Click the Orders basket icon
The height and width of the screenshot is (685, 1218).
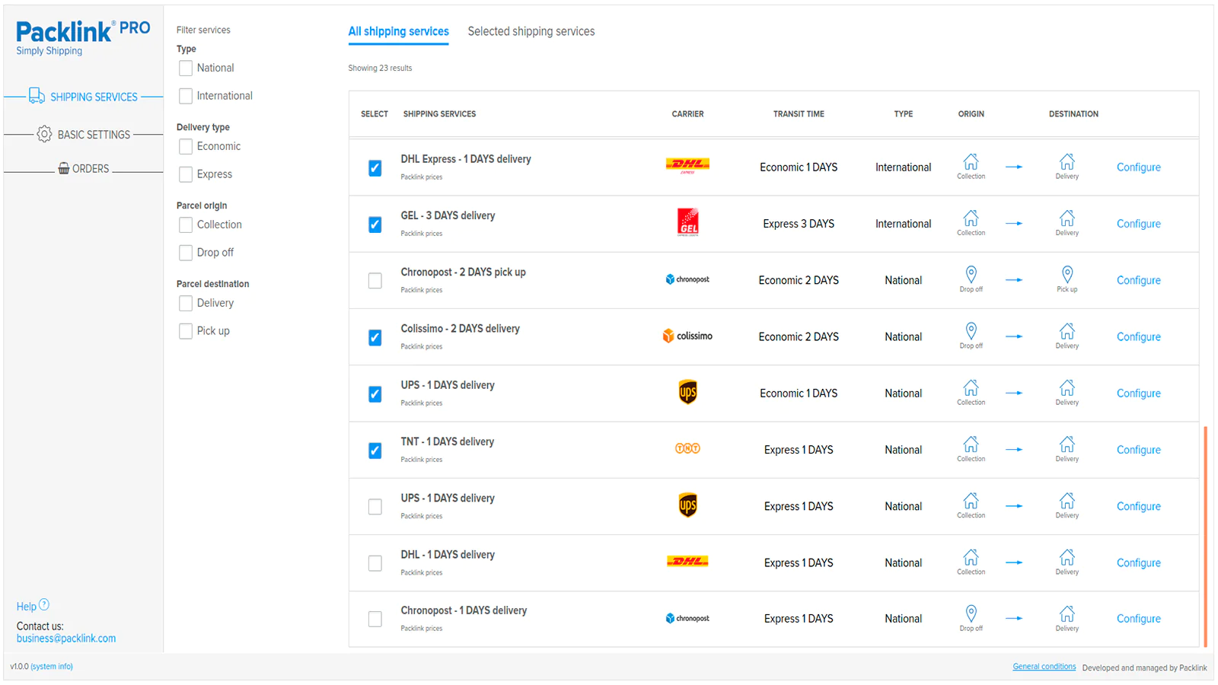tap(64, 168)
